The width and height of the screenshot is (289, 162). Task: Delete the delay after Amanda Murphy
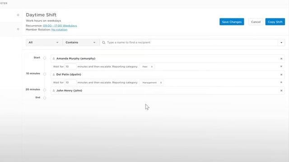(x=281, y=66)
